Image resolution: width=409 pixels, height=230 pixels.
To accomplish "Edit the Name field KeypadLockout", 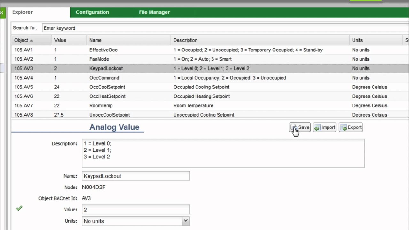I will [x=136, y=176].
